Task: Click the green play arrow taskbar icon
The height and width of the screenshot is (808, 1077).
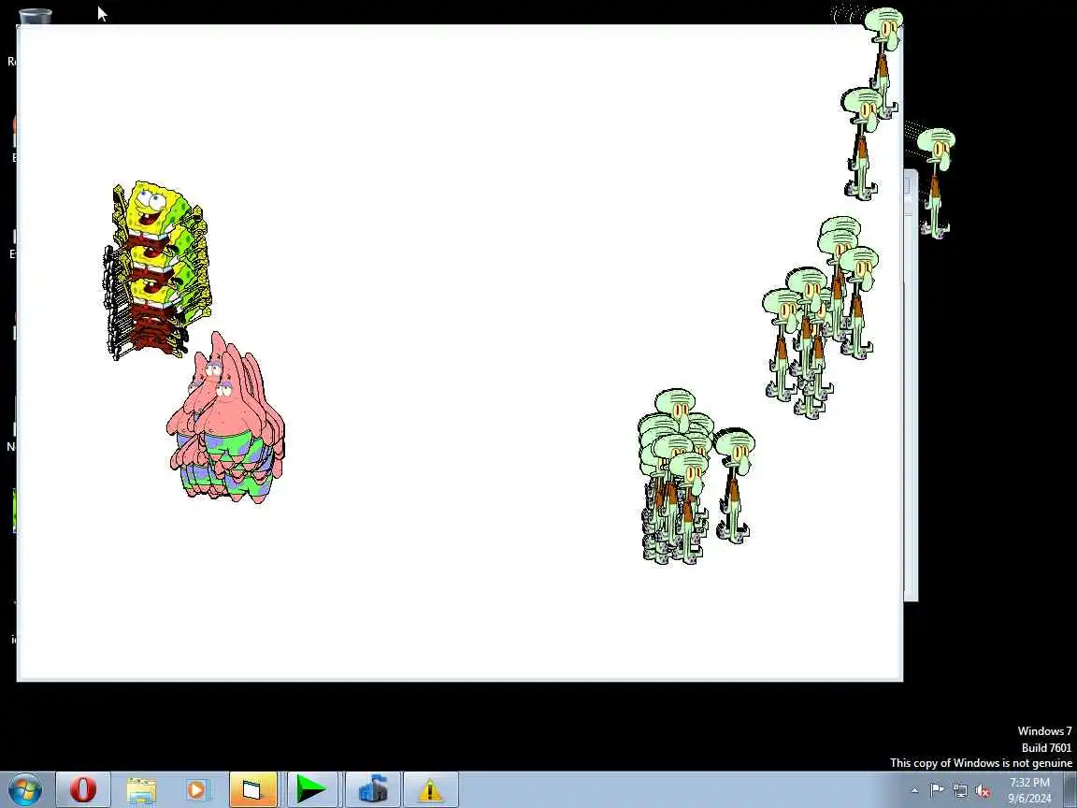Action: point(311,789)
